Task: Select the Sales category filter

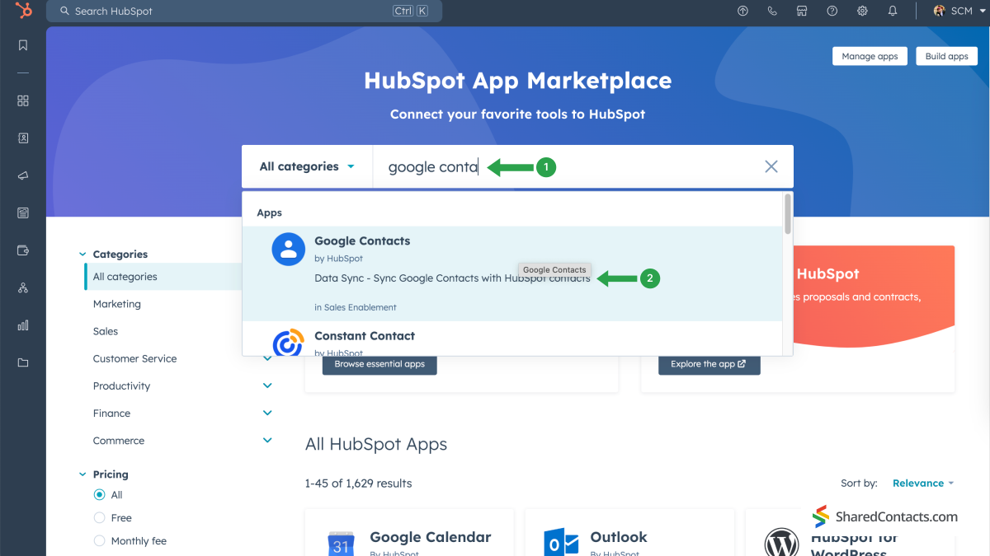Action: click(x=106, y=331)
